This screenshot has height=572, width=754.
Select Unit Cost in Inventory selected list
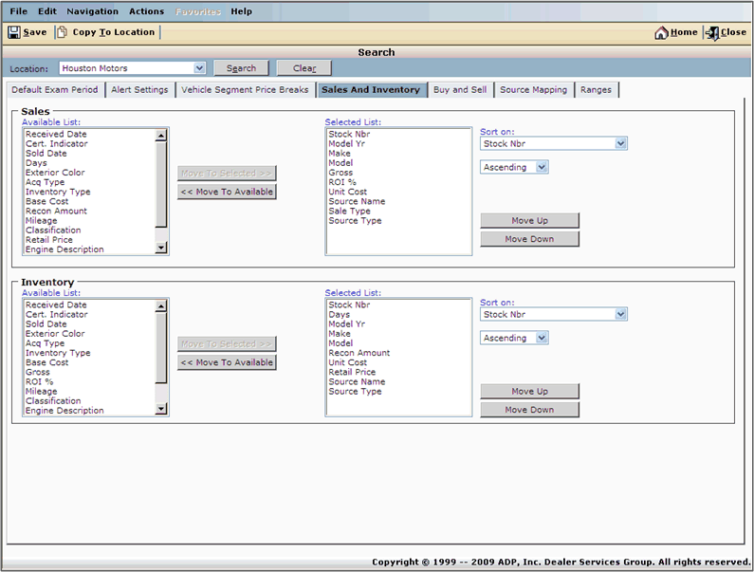pyautogui.click(x=348, y=362)
